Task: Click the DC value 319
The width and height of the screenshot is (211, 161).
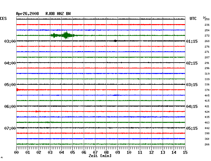Action: click(x=207, y=74)
